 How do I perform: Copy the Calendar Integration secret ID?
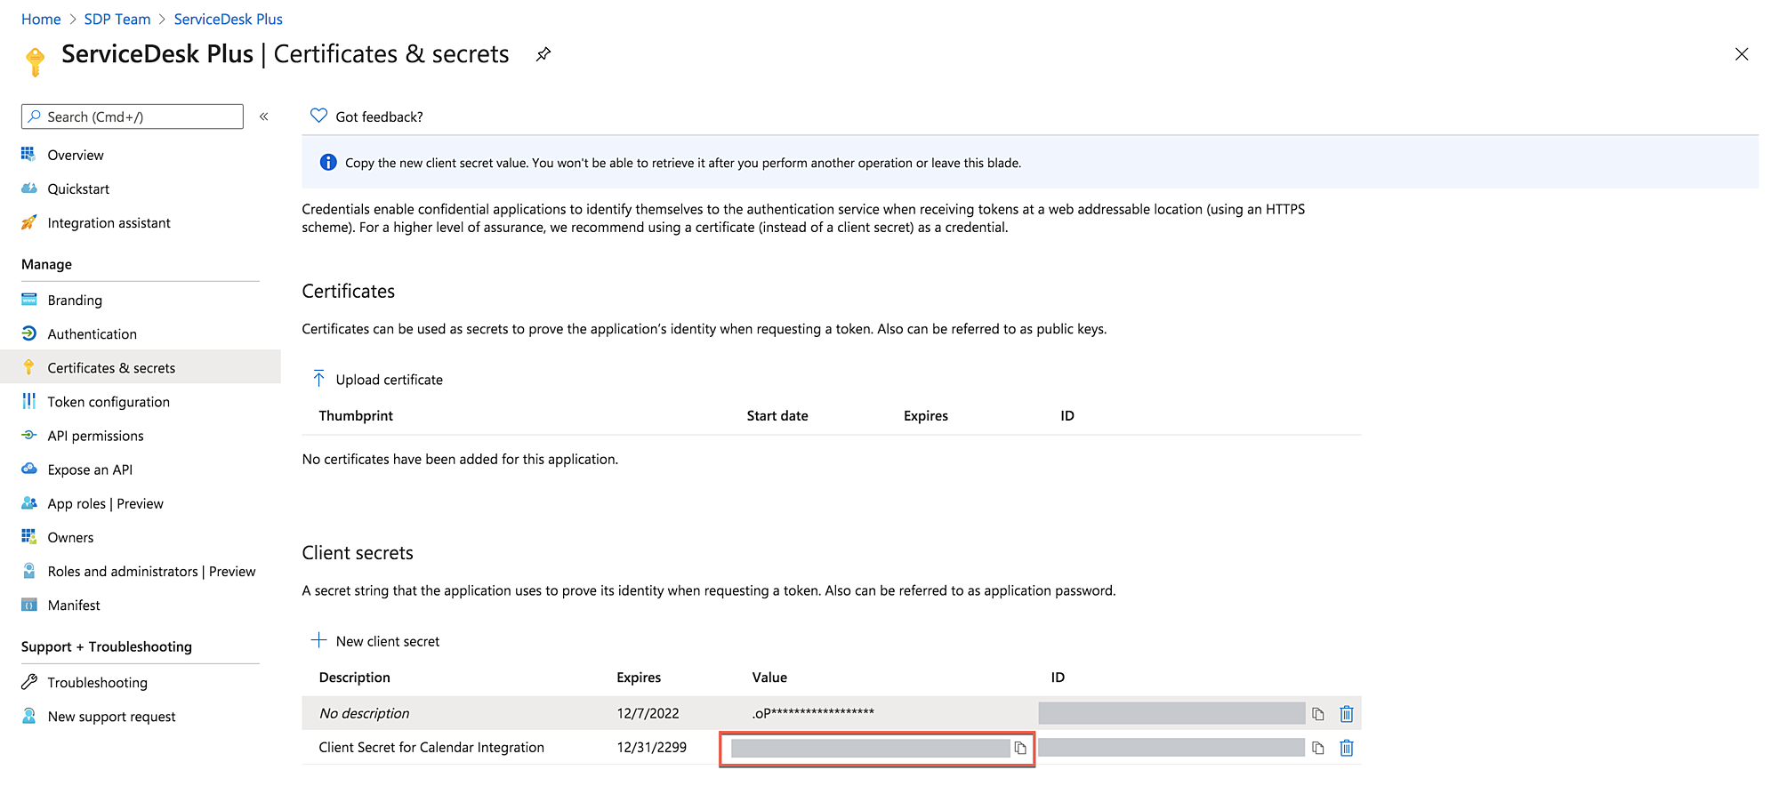(x=1318, y=748)
